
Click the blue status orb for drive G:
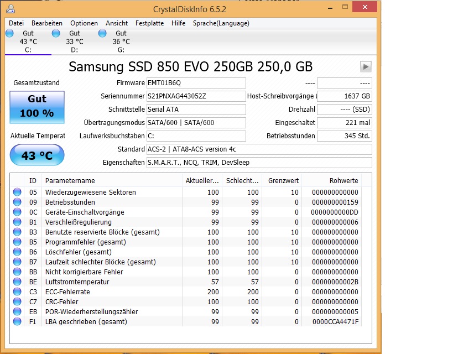102,33
